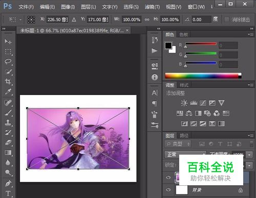Viewport: 256px width, 198px height.
Task: Open the Adjustments panel flyout menu
Action: click(x=250, y=85)
